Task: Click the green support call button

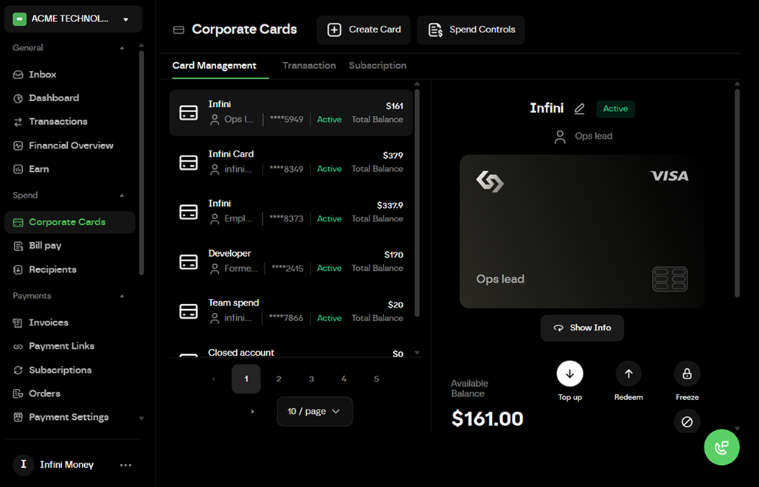Action: (x=721, y=446)
